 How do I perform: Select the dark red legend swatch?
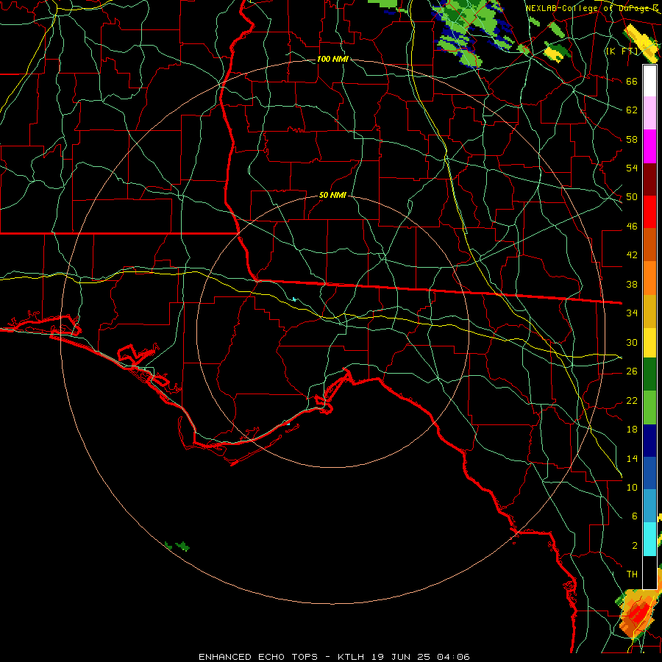[649, 179]
